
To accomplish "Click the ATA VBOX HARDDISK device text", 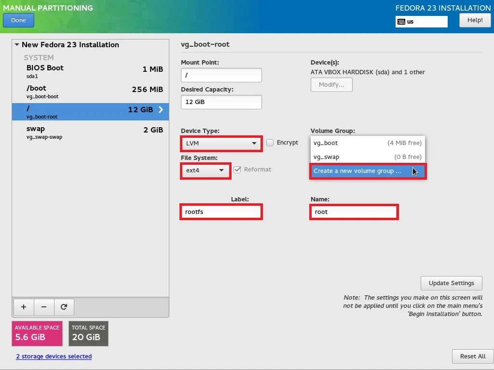I will [368, 72].
